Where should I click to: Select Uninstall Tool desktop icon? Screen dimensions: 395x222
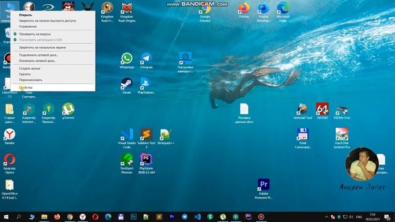(302, 111)
